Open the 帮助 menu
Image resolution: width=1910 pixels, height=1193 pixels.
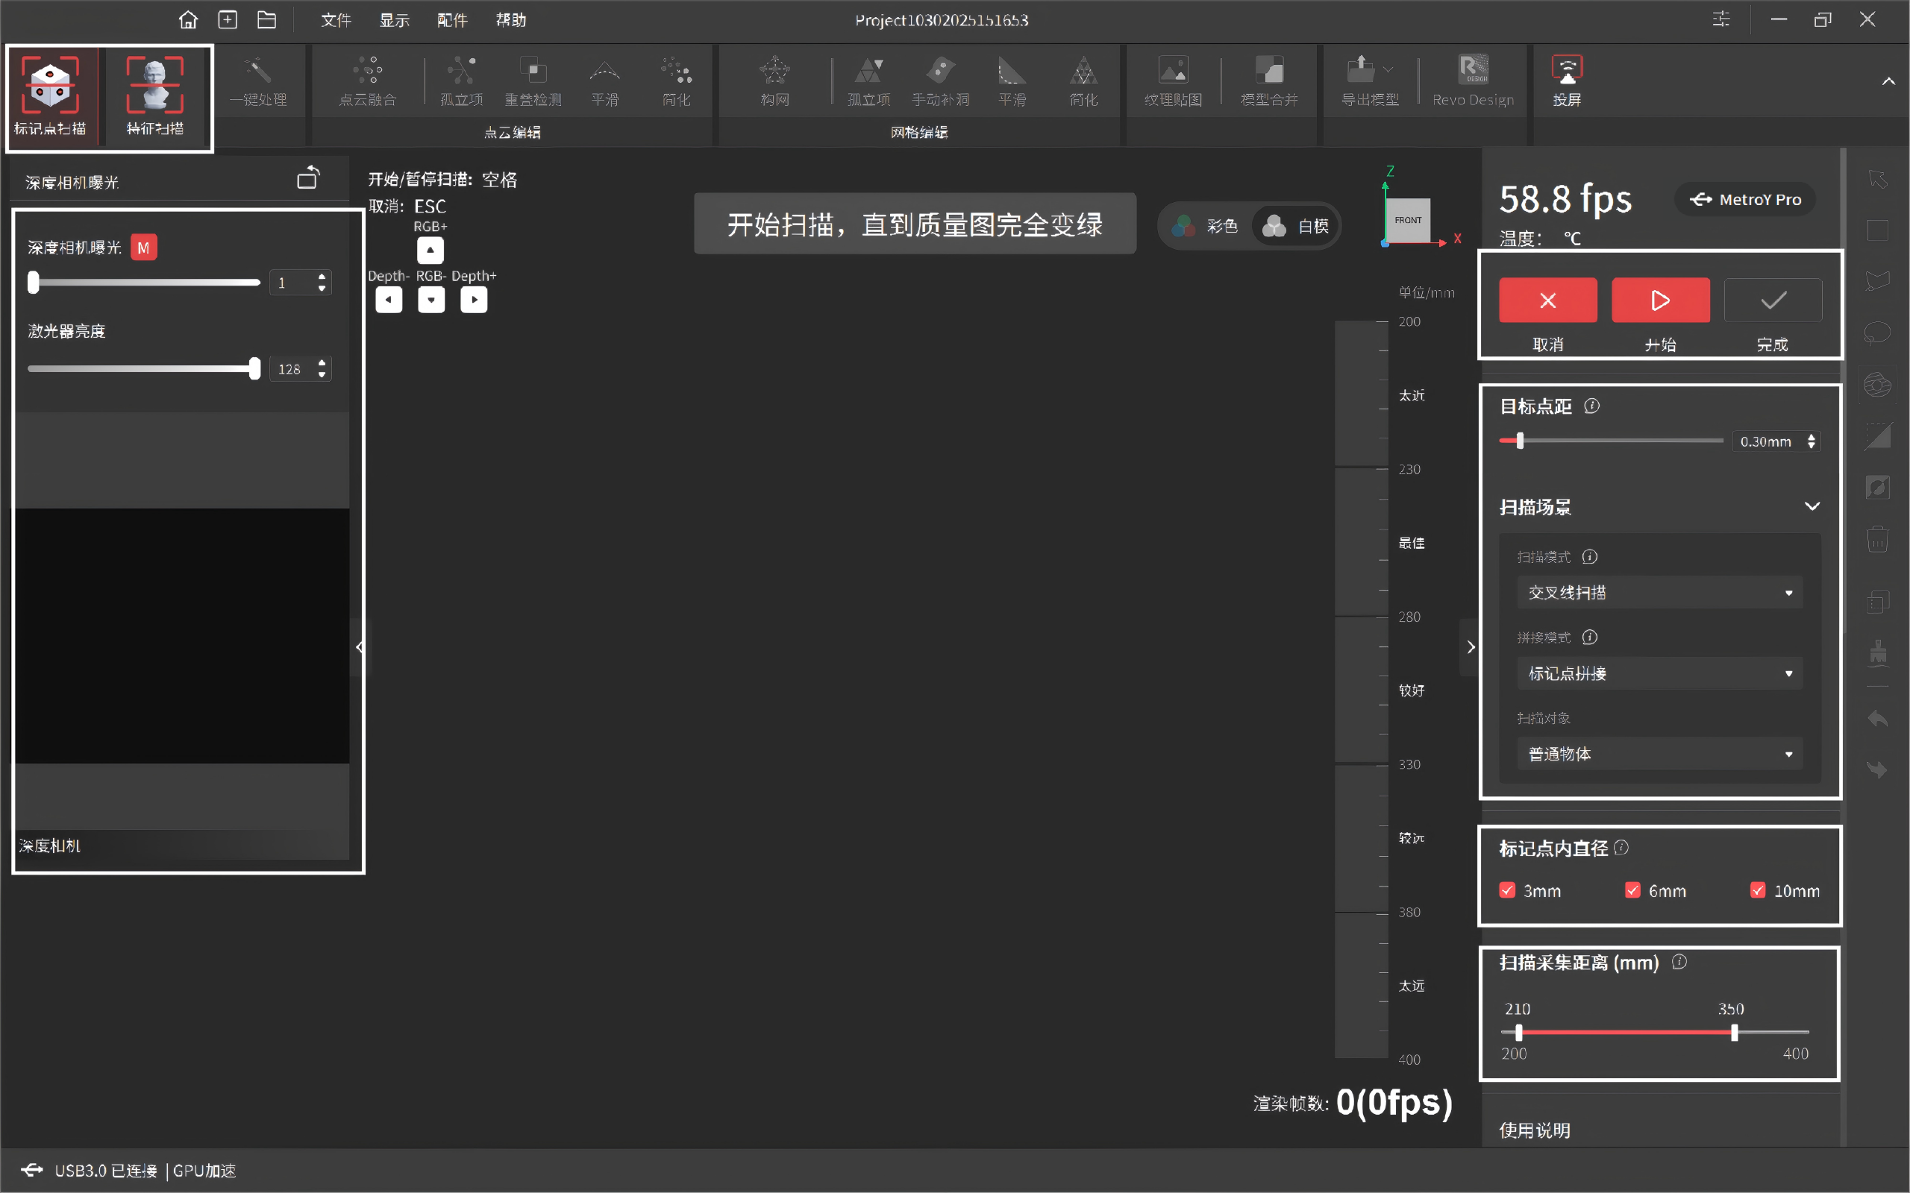(x=510, y=19)
